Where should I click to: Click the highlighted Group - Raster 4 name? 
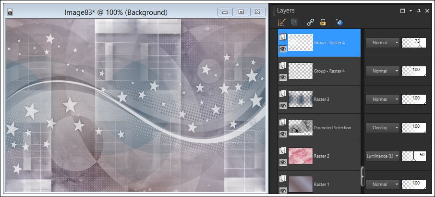pyautogui.click(x=329, y=43)
